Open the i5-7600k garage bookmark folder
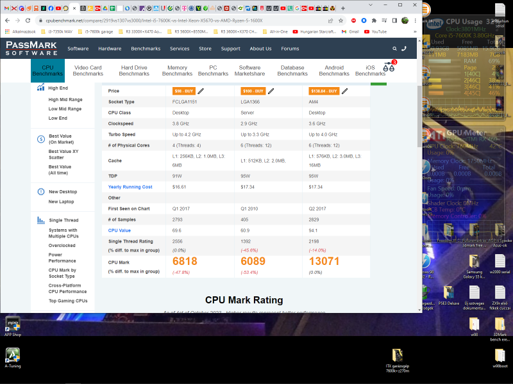 pyautogui.click(x=95, y=31)
